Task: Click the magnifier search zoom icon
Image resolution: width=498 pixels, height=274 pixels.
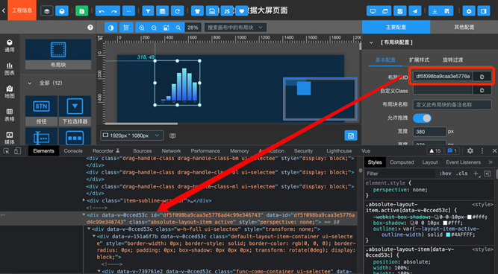Action: [x=178, y=28]
